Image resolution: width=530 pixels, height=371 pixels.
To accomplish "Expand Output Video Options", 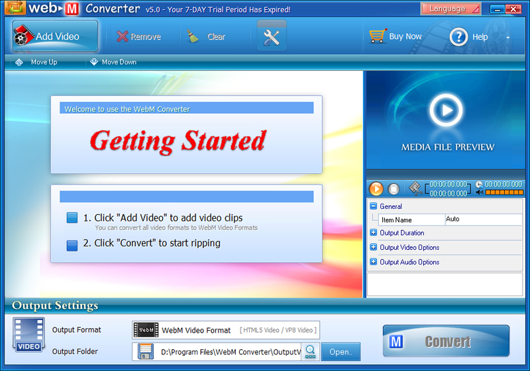I will tap(374, 247).
